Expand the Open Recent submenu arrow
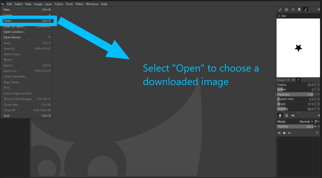 coord(49,37)
